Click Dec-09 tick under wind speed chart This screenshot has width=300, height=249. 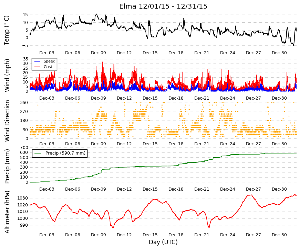99,98
